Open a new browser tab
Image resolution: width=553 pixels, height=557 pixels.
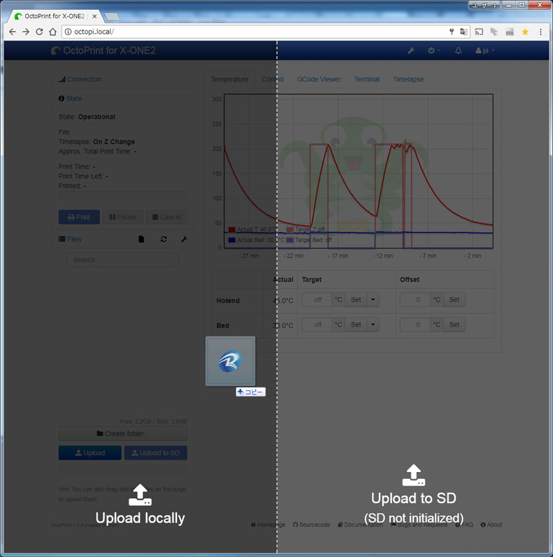(x=112, y=17)
